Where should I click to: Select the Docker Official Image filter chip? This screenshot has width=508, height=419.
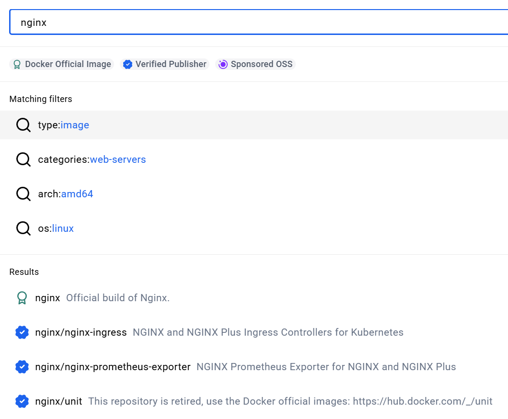coord(62,64)
